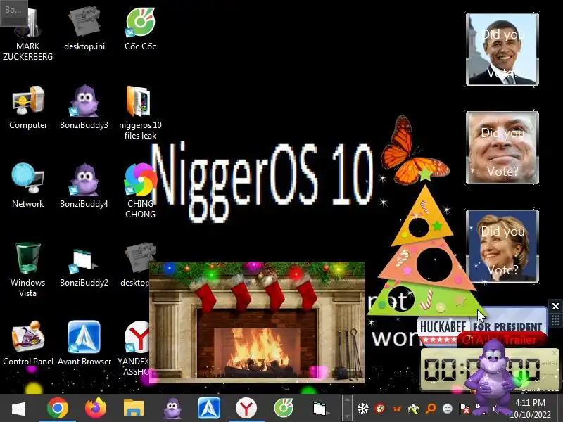The image size is (563, 422).
Task: Click the red GTA IV Trailer button
Action: tap(502, 340)
